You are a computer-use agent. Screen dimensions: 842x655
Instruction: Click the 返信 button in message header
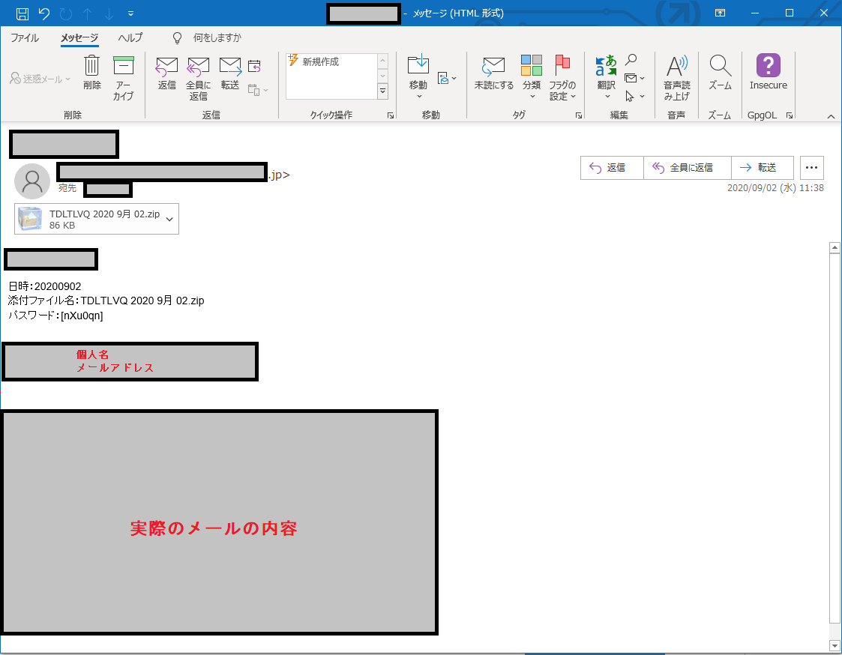612,168
